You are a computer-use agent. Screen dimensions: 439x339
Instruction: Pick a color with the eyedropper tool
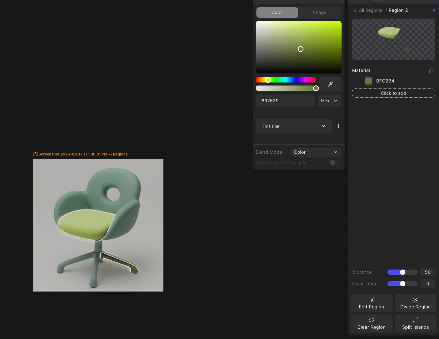330,84
